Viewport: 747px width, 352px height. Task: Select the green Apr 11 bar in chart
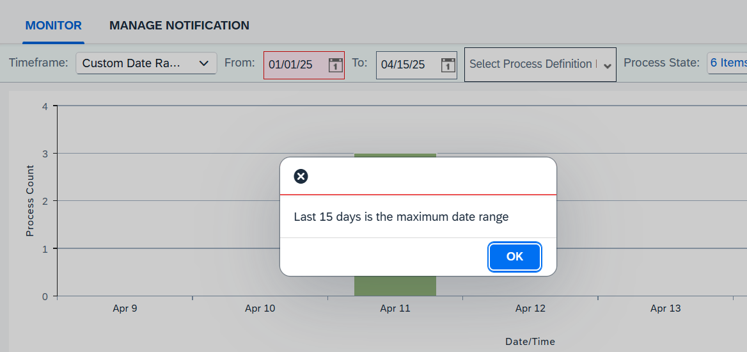coord(395,225)
